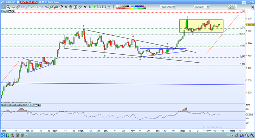This screenshot has height=138, width=255.
Task: Select the vertical double arrow tool
Action: coord(114,7)
